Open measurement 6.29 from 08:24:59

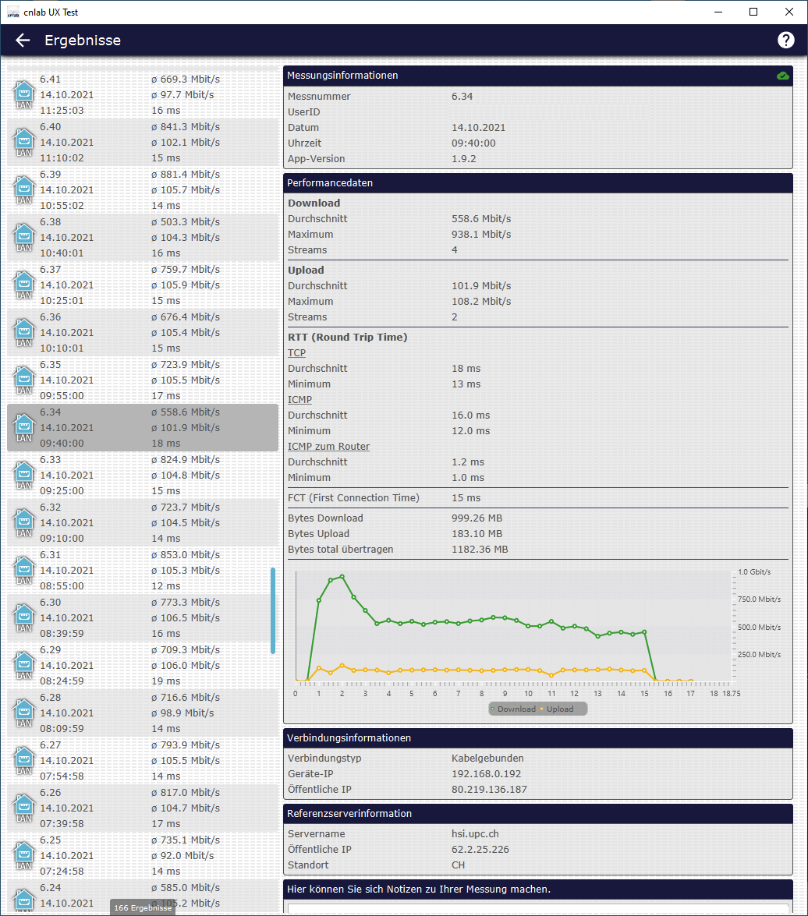[x=142, y=666]
